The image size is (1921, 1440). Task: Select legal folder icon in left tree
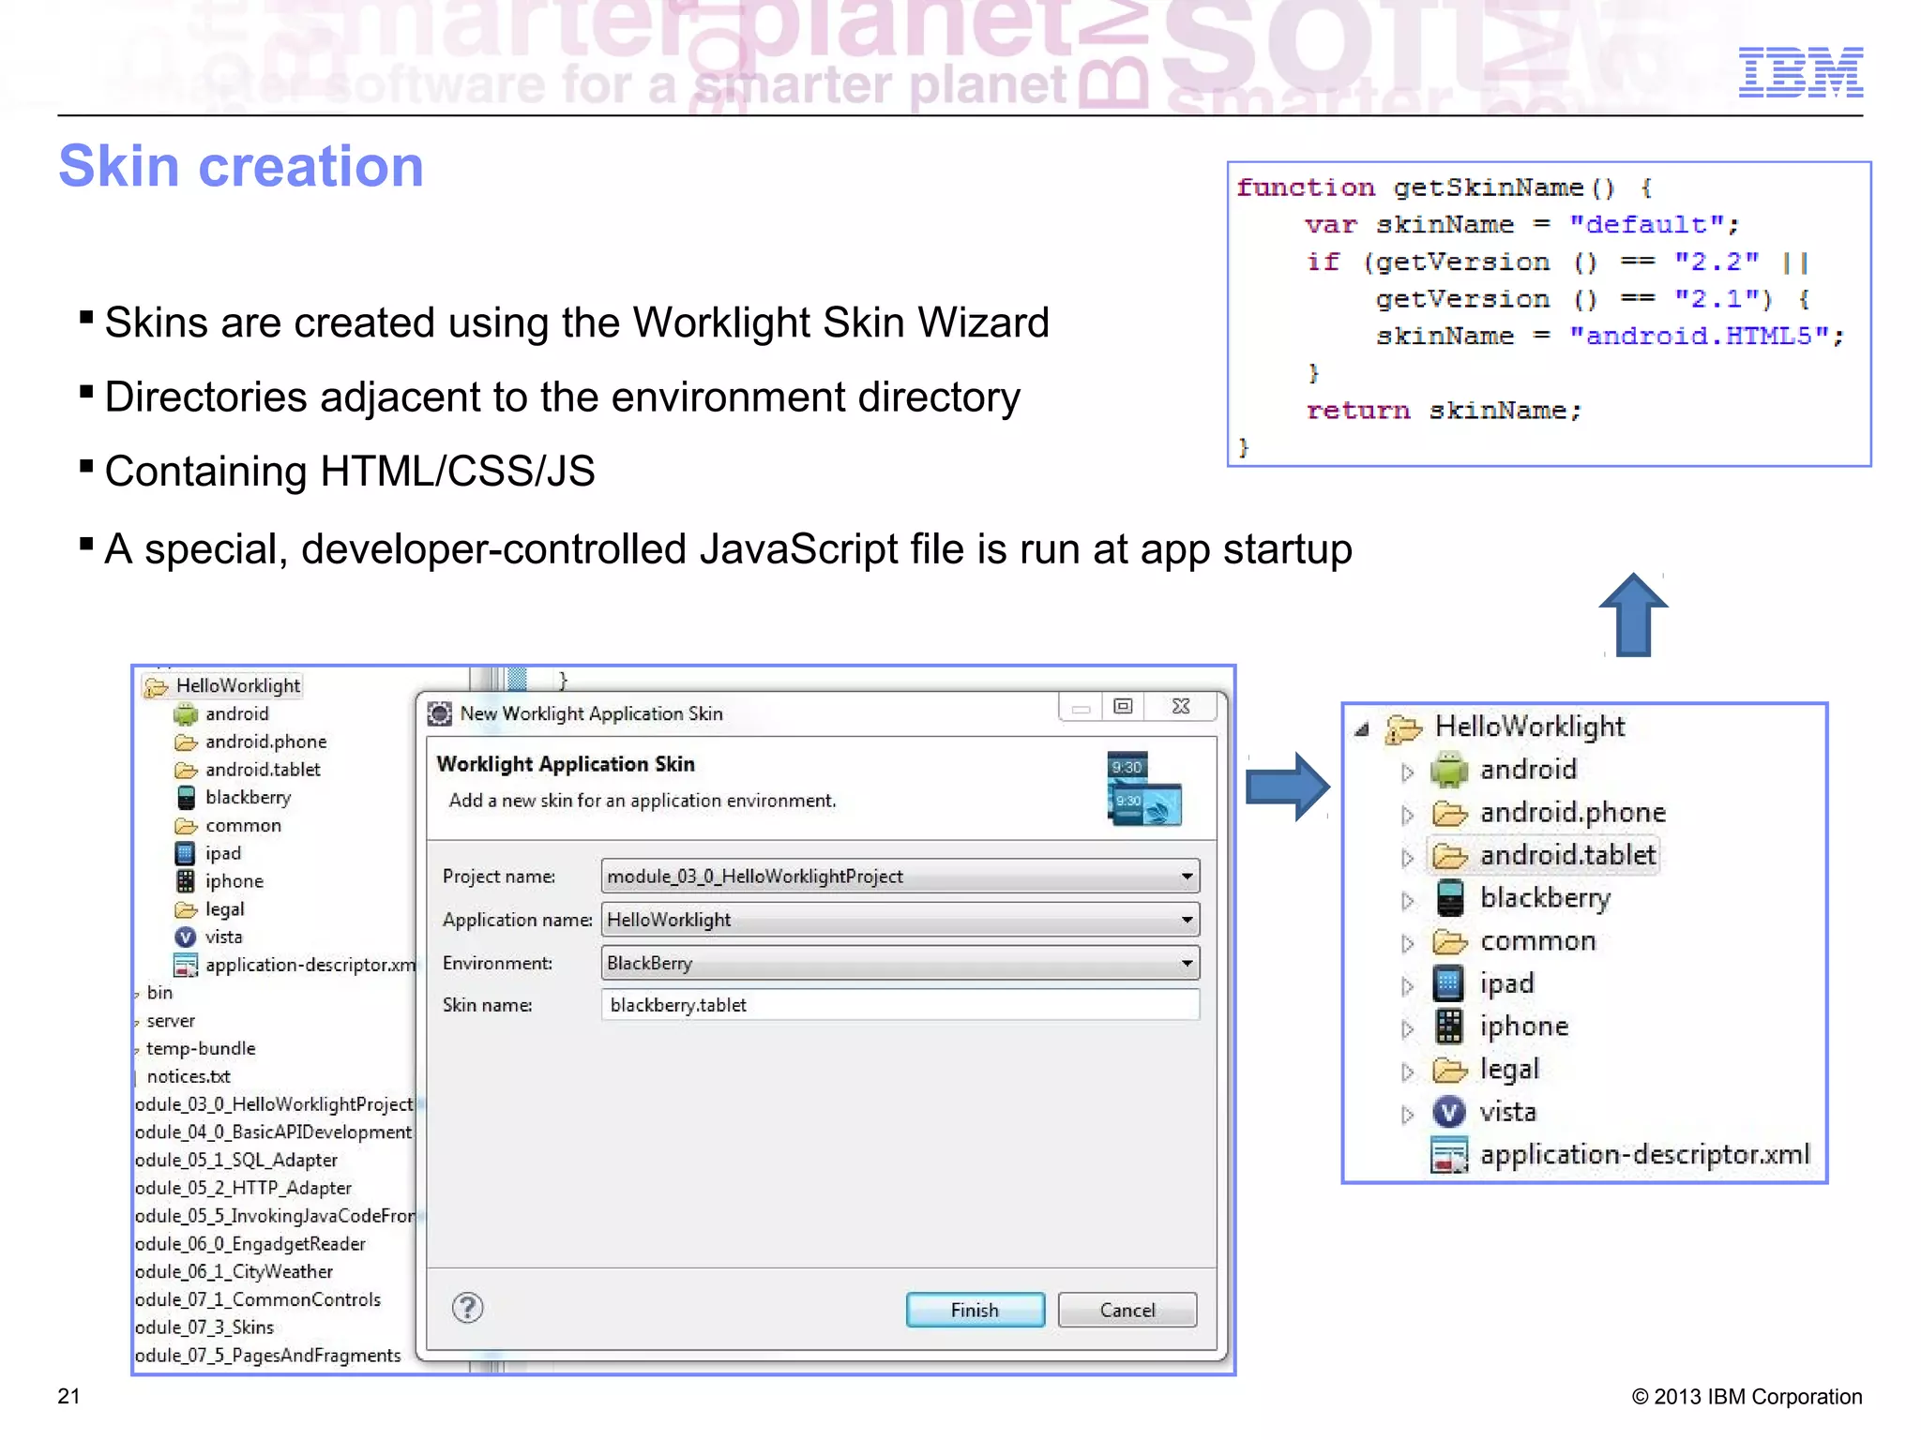186,909
